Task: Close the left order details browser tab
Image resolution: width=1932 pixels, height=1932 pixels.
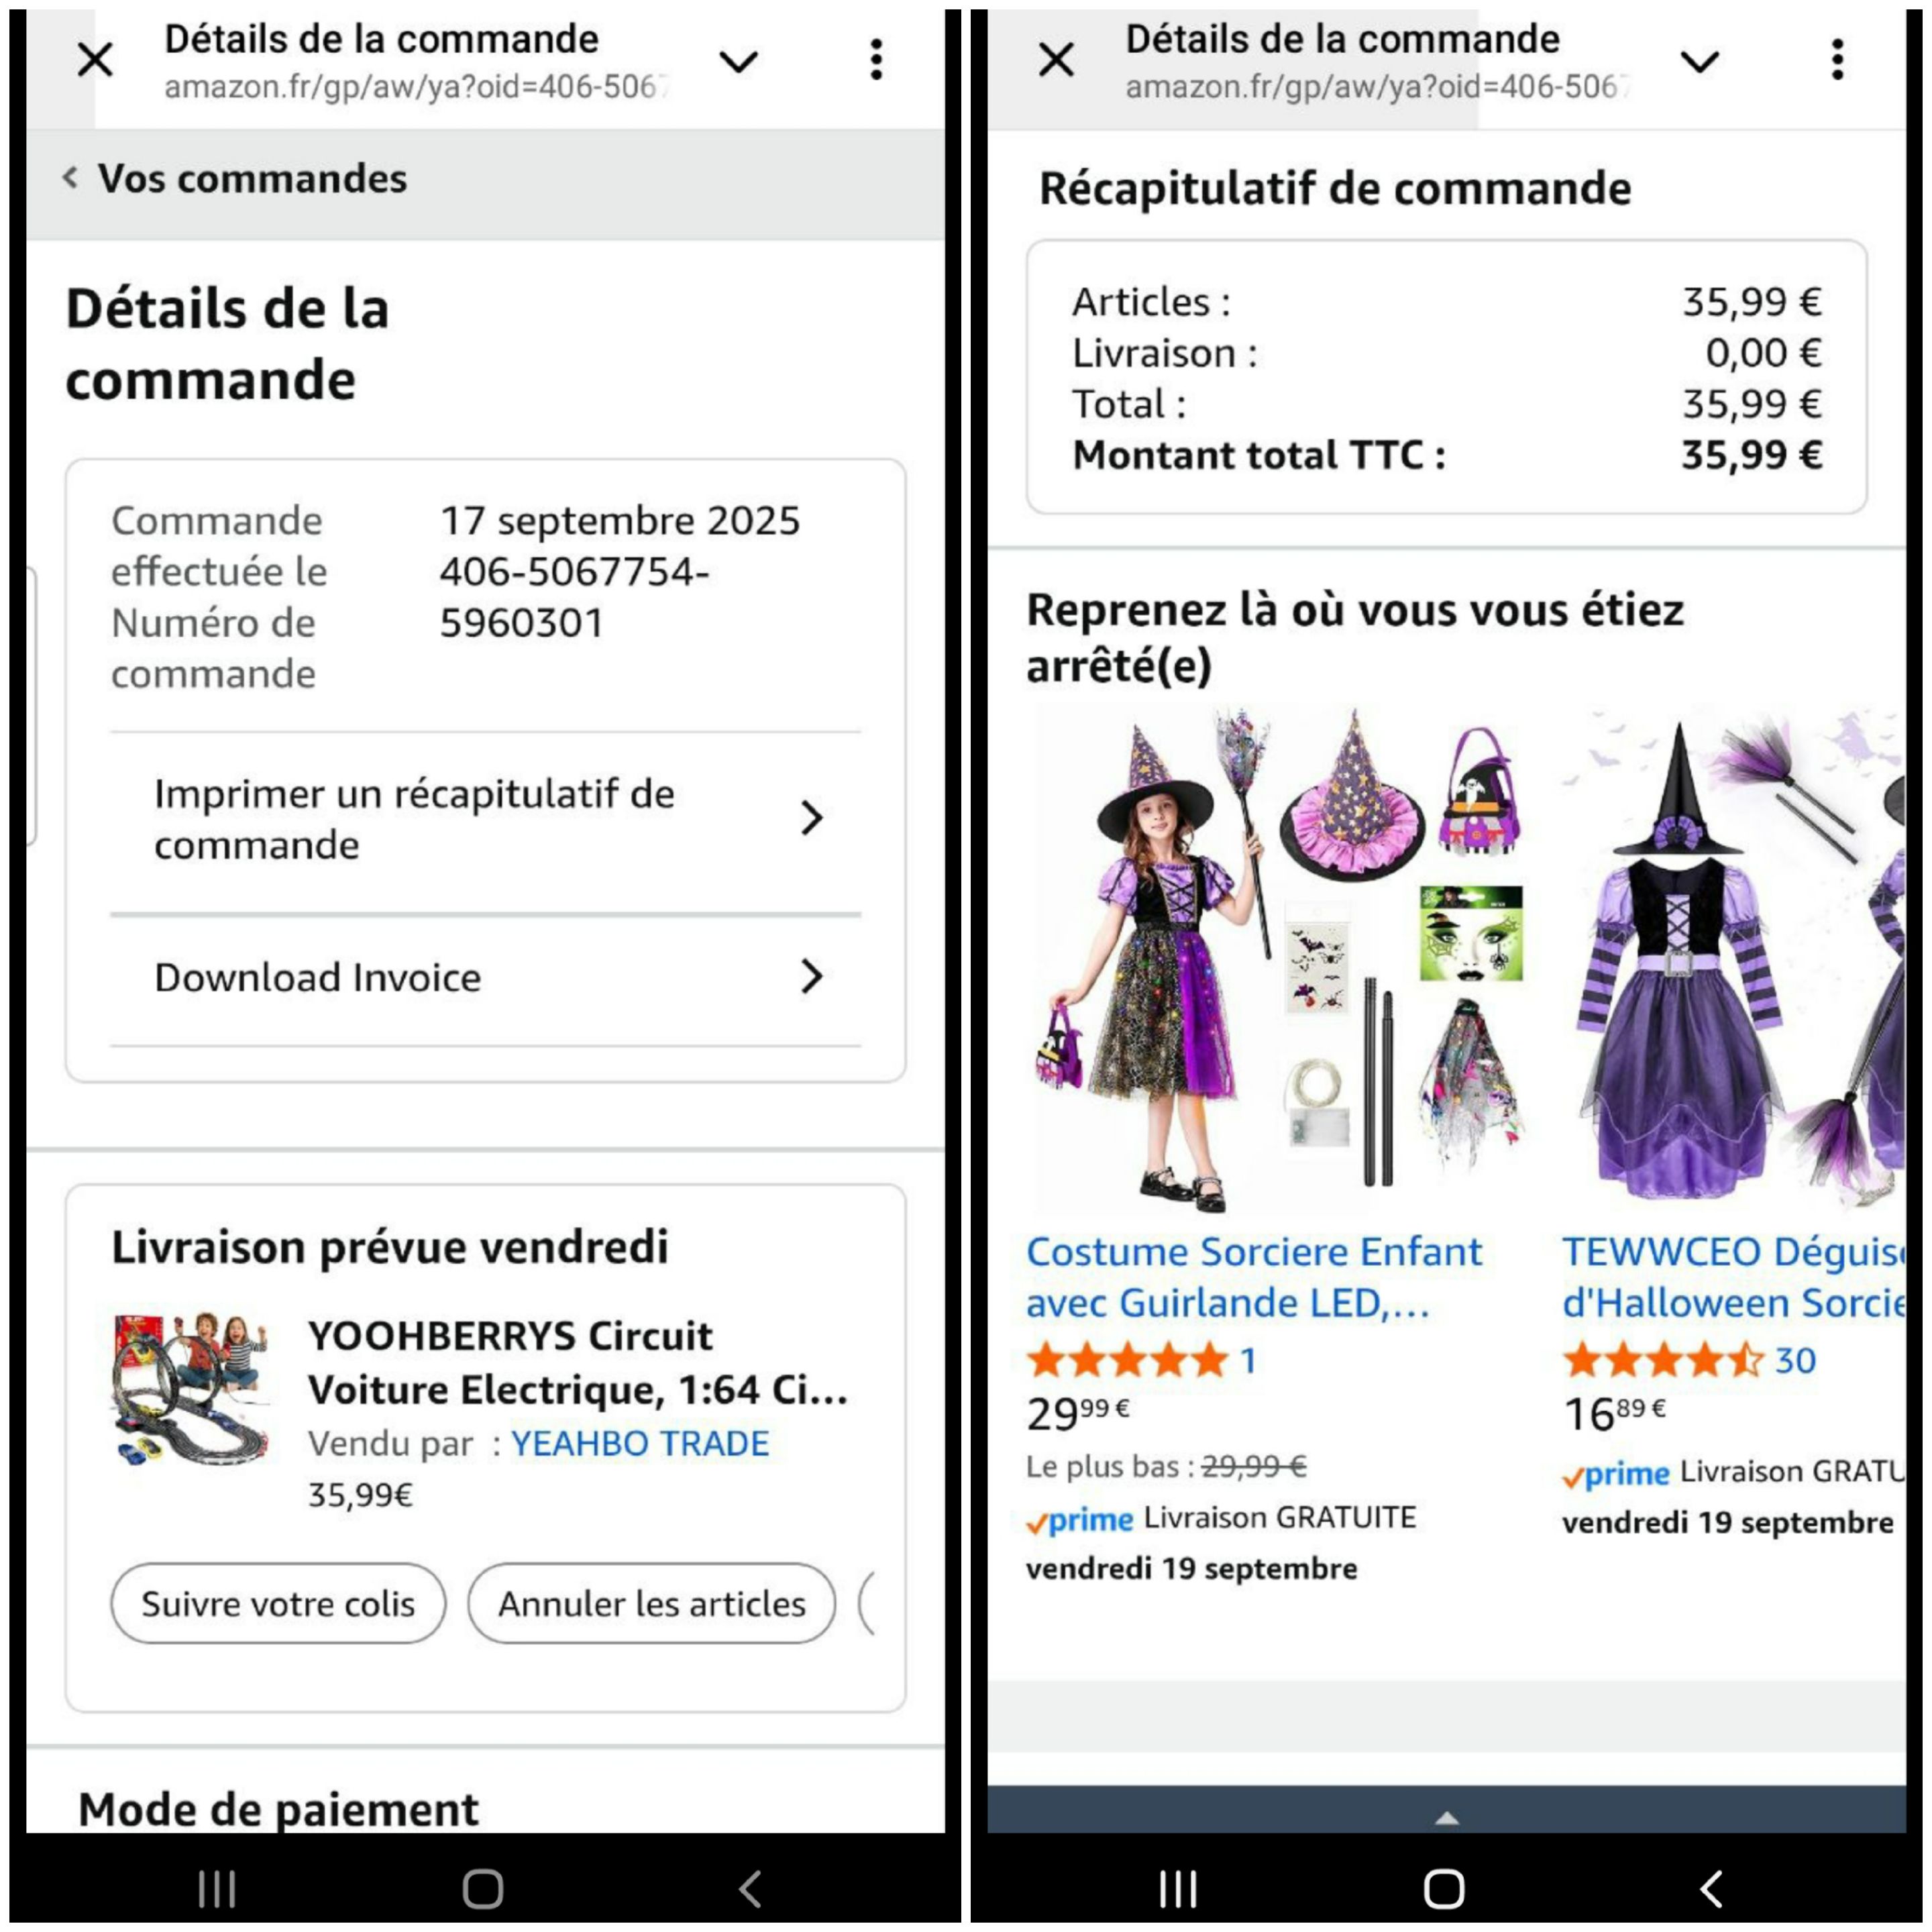Action: [95, 60]
